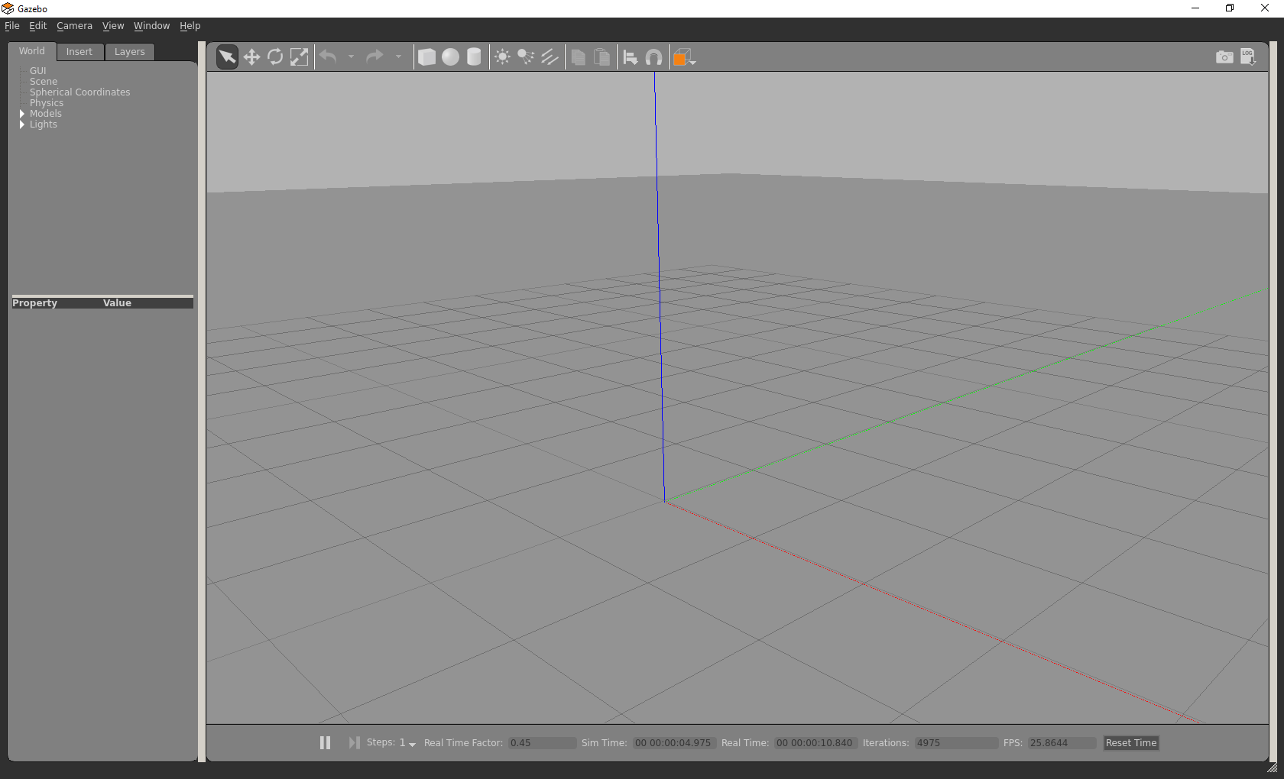Activate the Translate mode tool

point(251,57)
